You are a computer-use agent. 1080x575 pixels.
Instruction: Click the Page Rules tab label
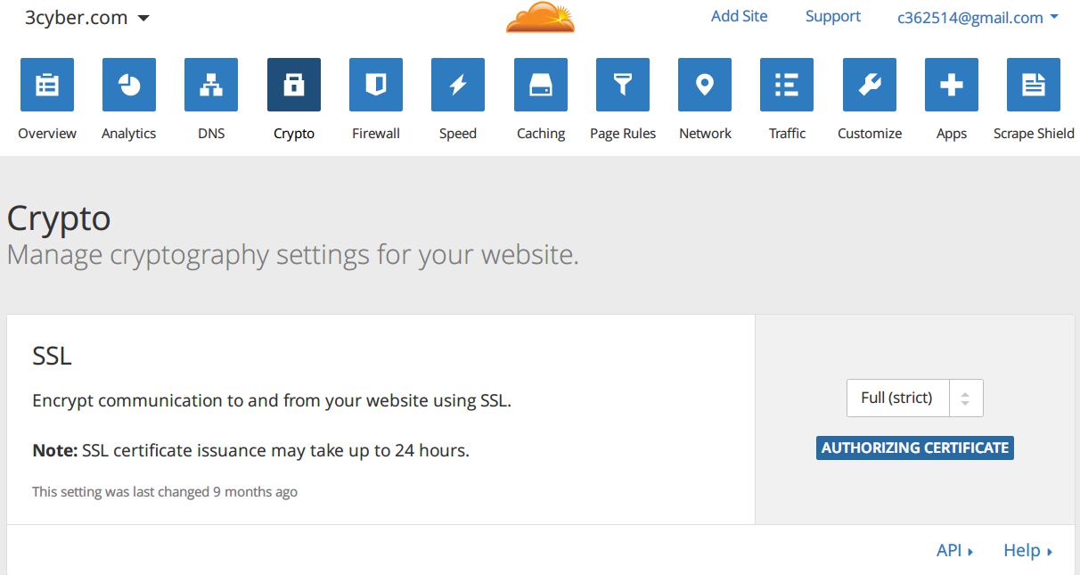(x=623, y=134)
